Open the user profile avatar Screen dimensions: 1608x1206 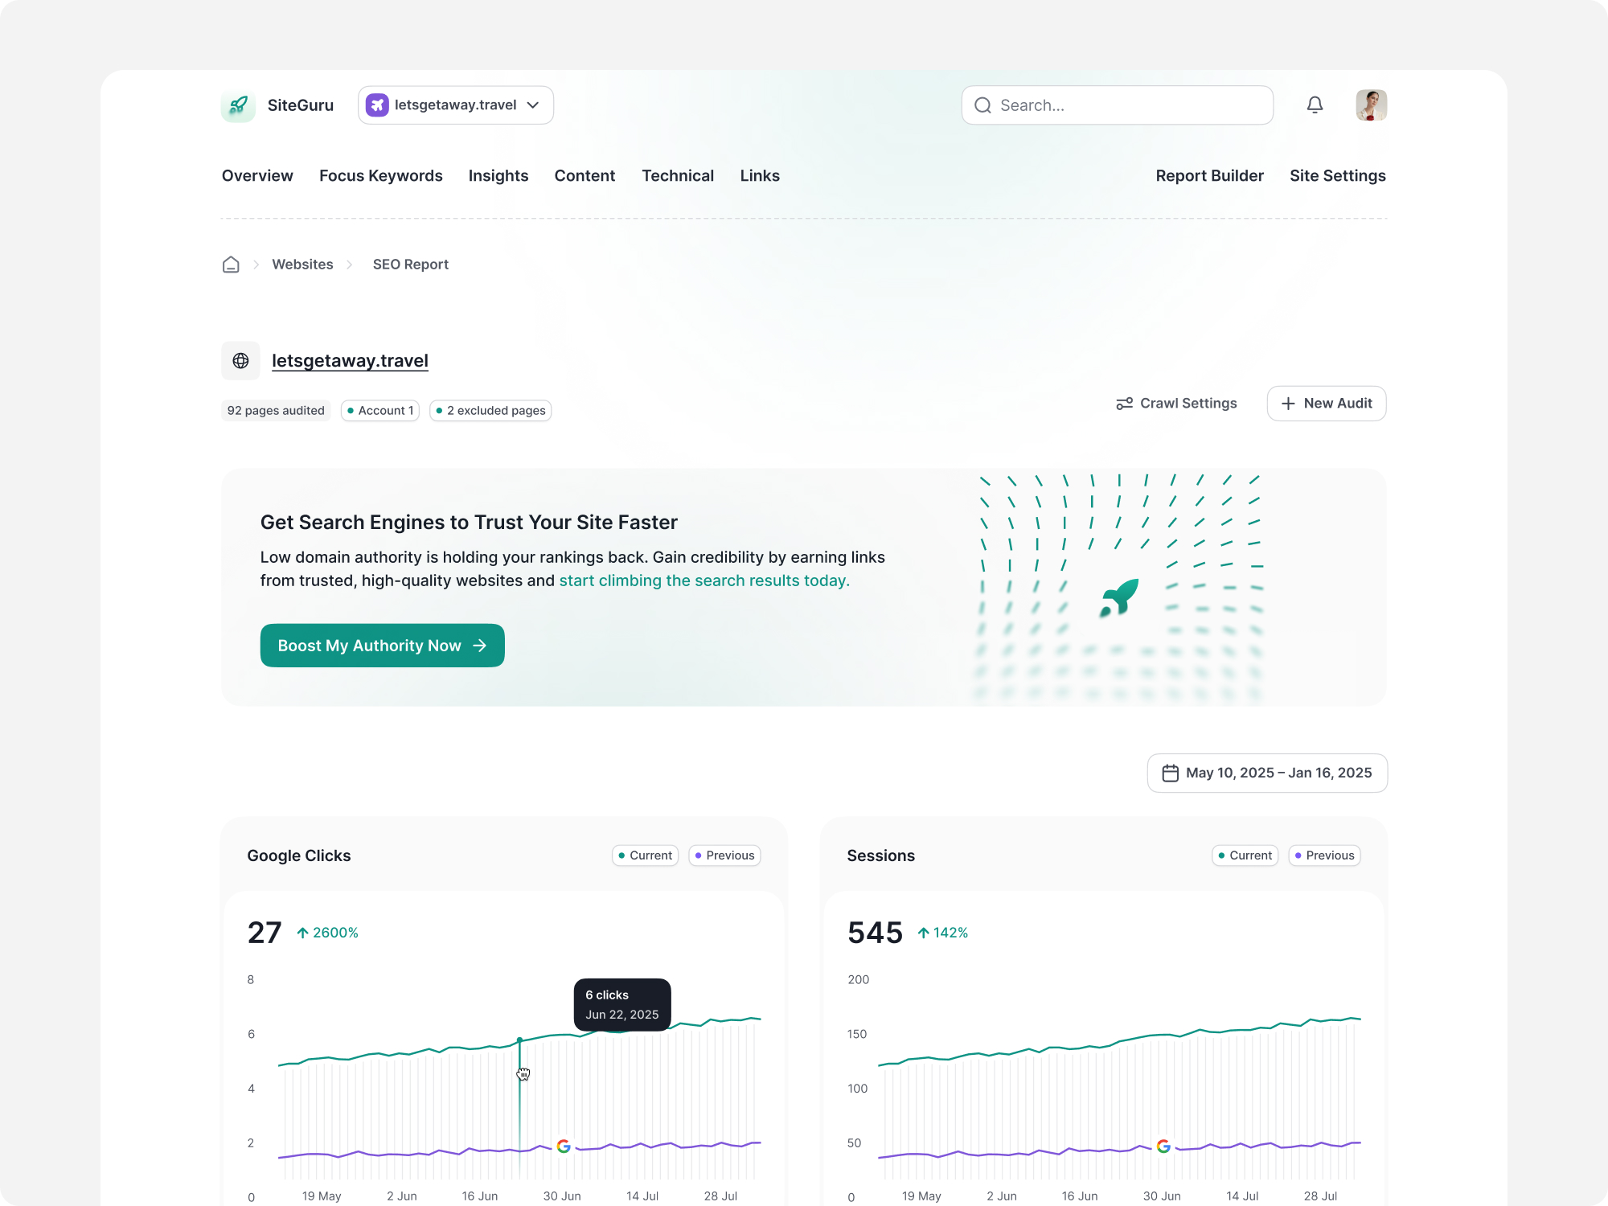tap(1371, 105)
